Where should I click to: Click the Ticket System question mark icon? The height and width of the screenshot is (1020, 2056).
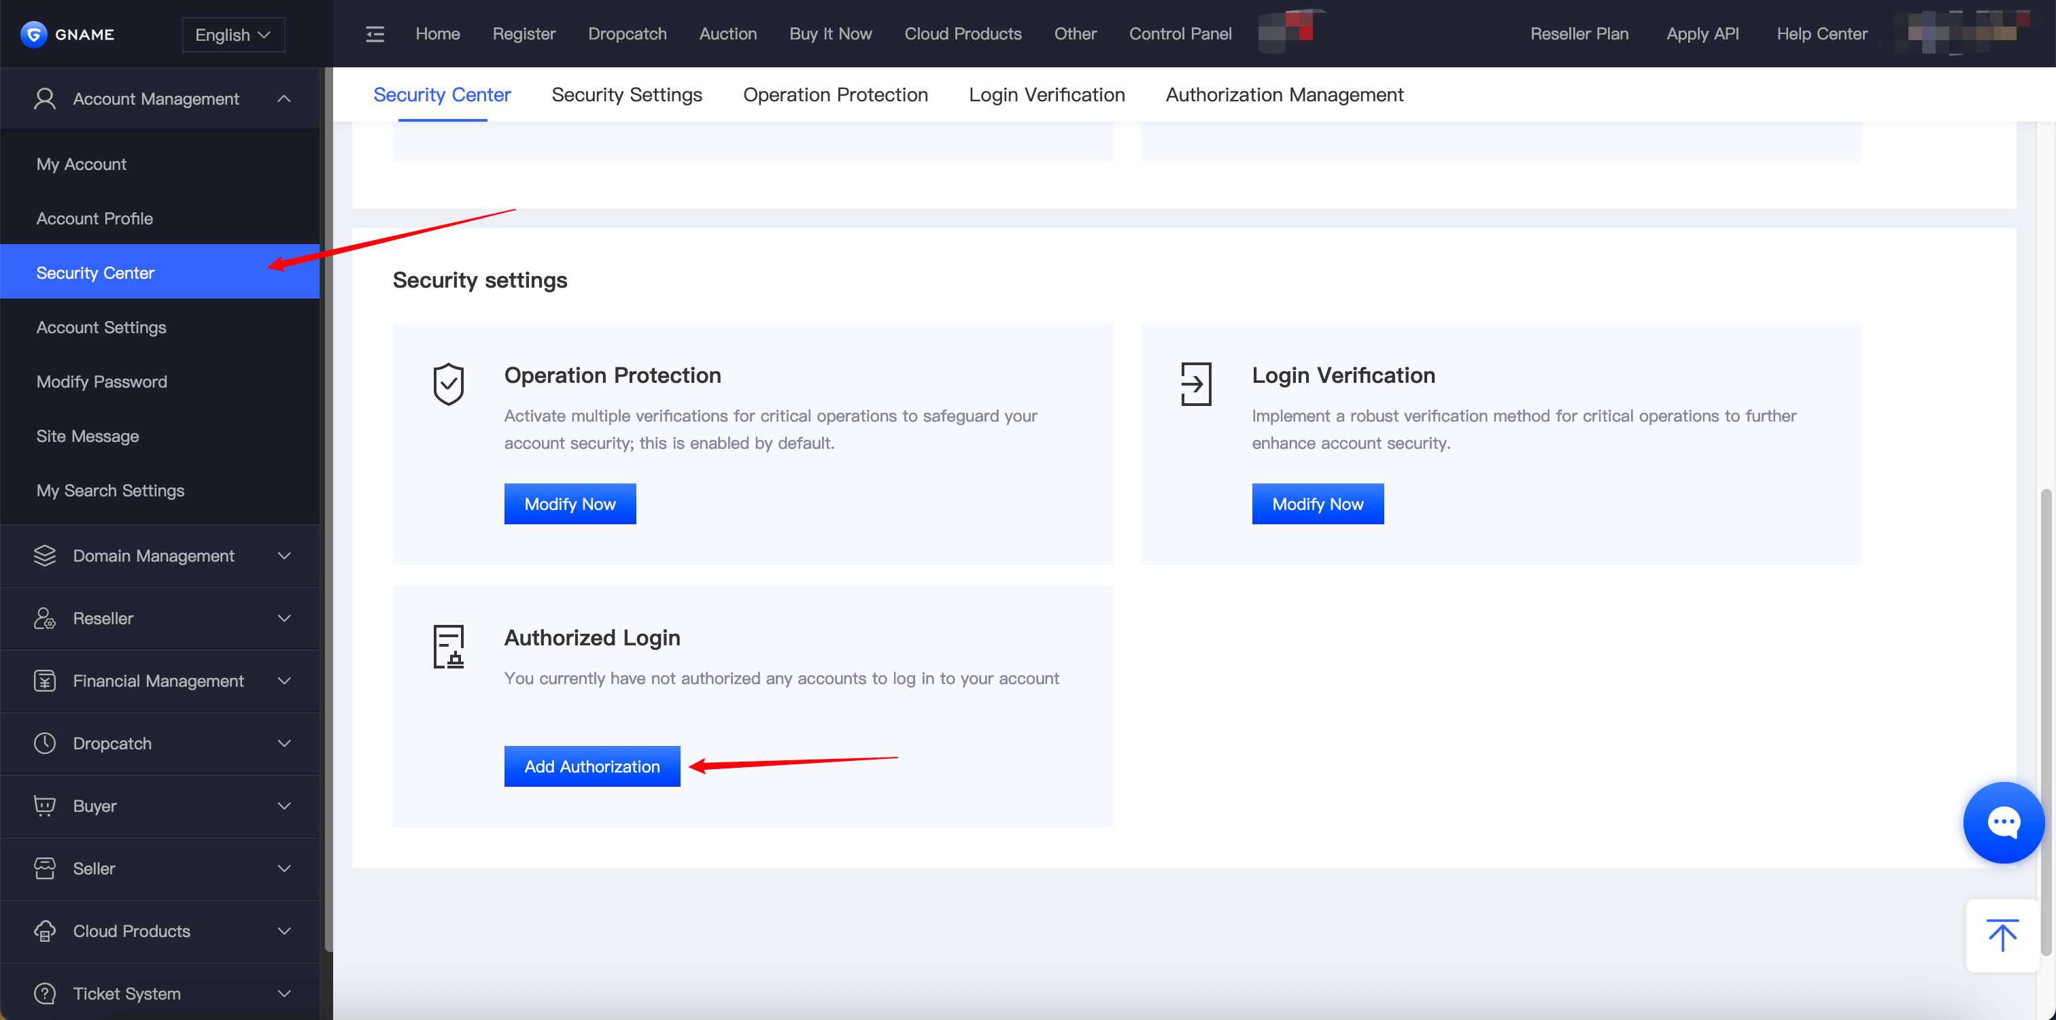tap(45, 993)
